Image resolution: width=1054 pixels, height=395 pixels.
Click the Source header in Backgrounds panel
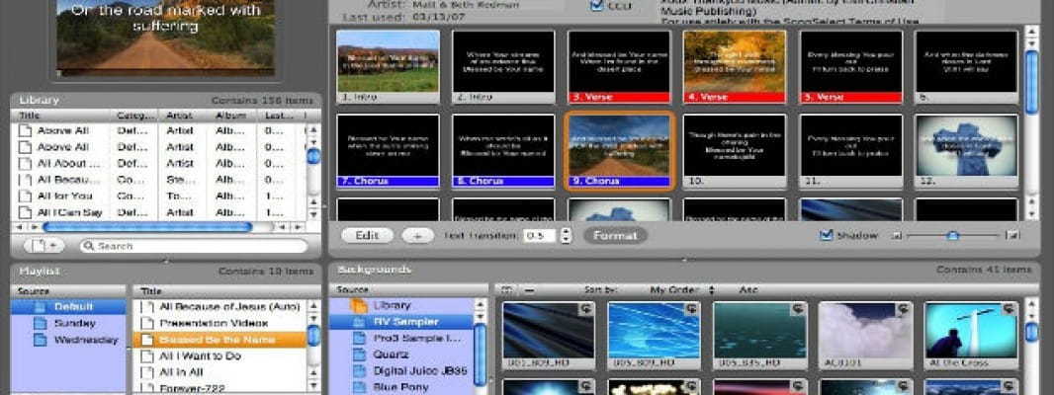tap(408, 290)
